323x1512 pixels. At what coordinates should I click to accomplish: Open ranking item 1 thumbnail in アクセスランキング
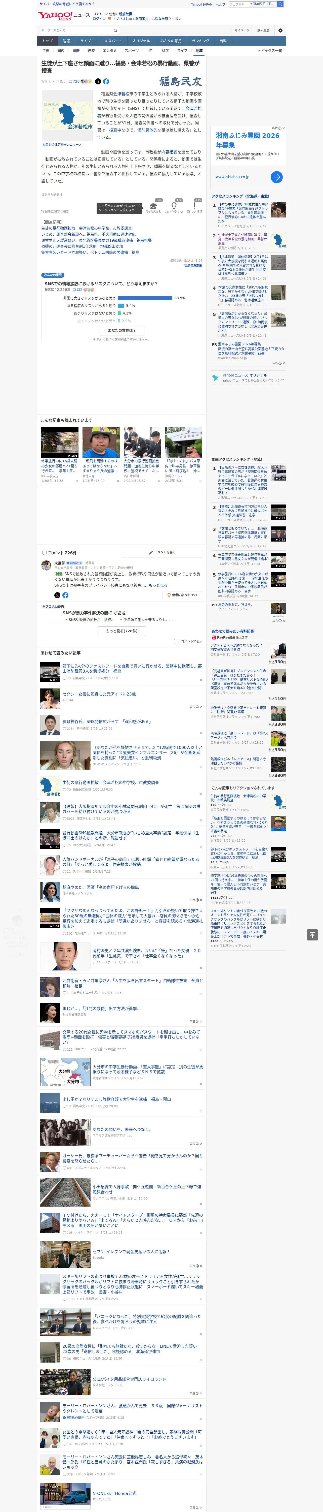coord(278,211)
